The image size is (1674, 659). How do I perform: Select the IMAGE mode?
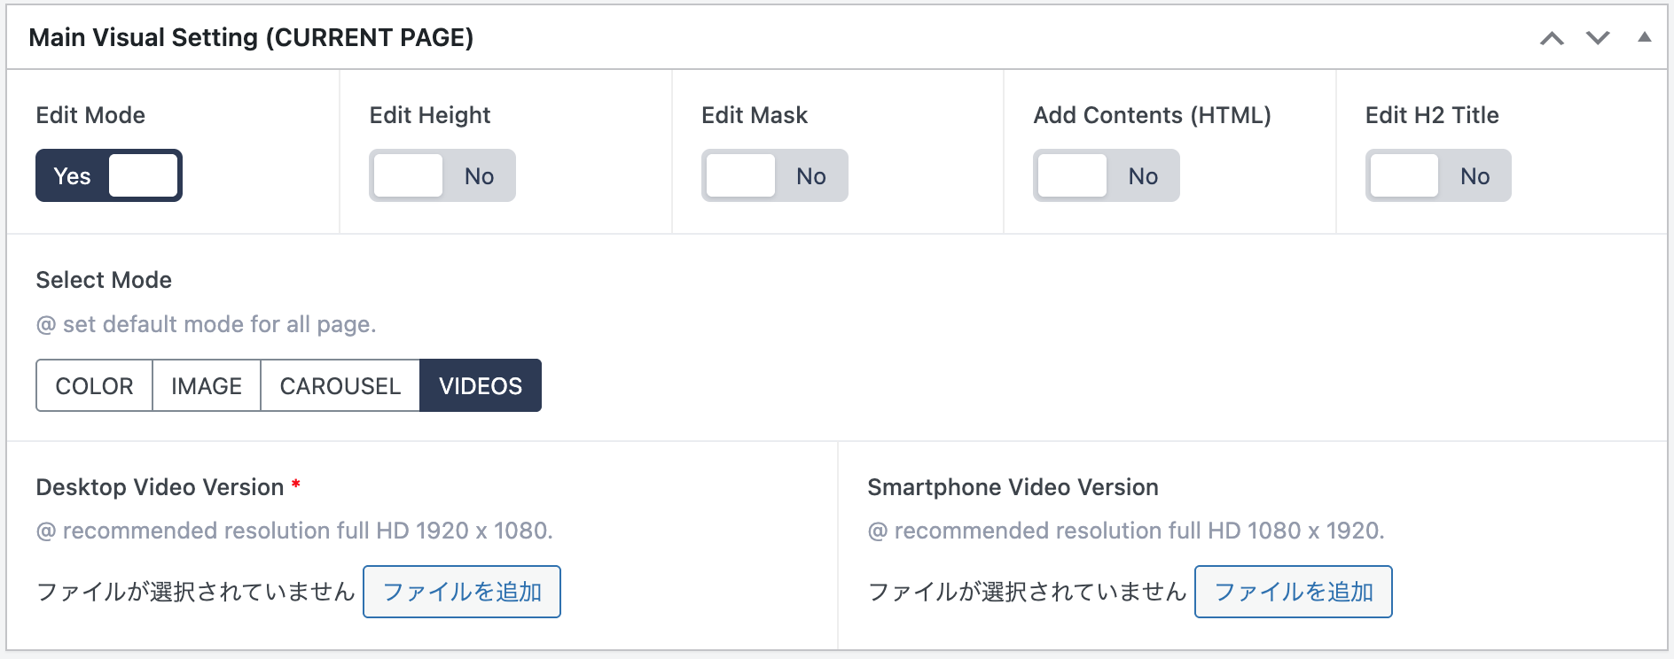pyautogui.click(x=207, y=385)
